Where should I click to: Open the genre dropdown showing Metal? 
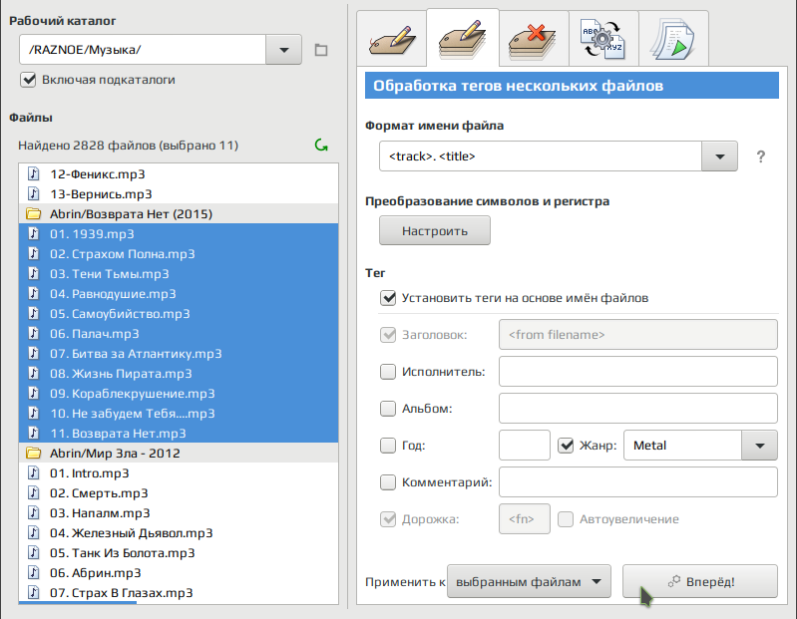(x=759, y=446)
